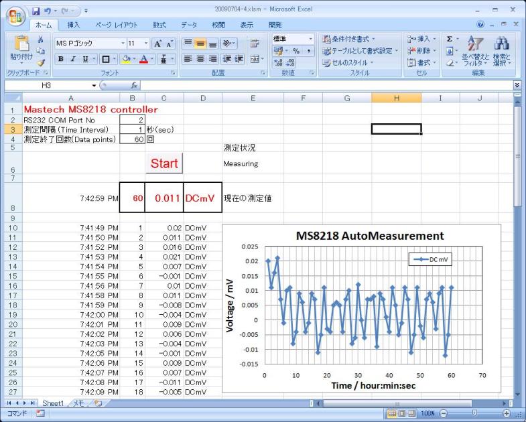Align text left
The image size is (526, 422).
point(188,59)
